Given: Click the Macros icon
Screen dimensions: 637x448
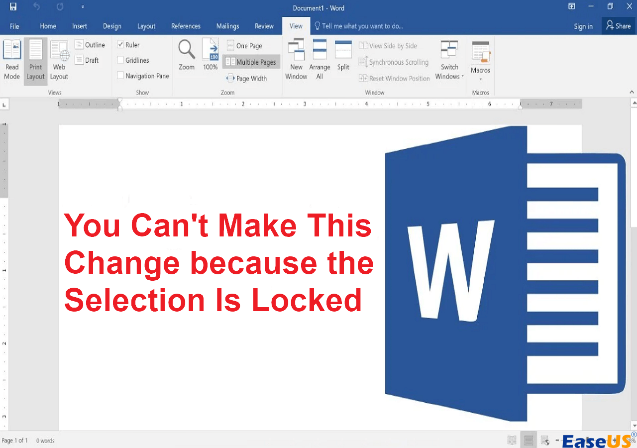Looking at the screenshot, I should pos(481,51).
